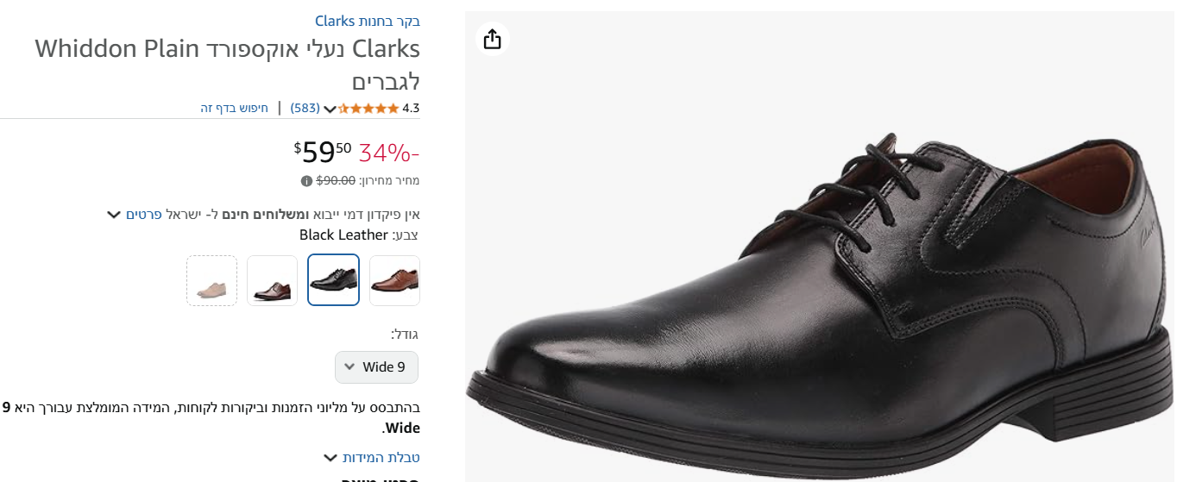Select the tan brown shoe color swatch

pos(394,280)
